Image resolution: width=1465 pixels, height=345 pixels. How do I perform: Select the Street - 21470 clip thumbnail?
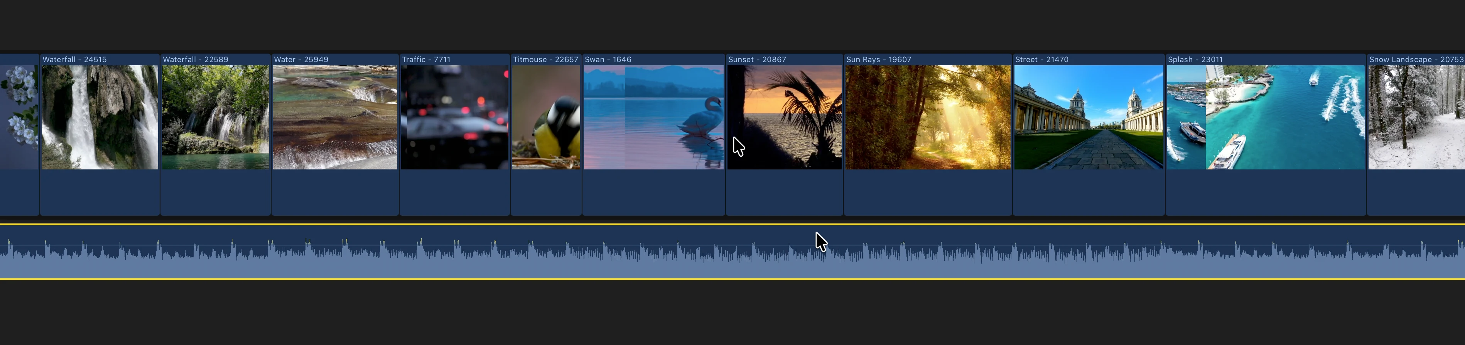[1089, 117]
